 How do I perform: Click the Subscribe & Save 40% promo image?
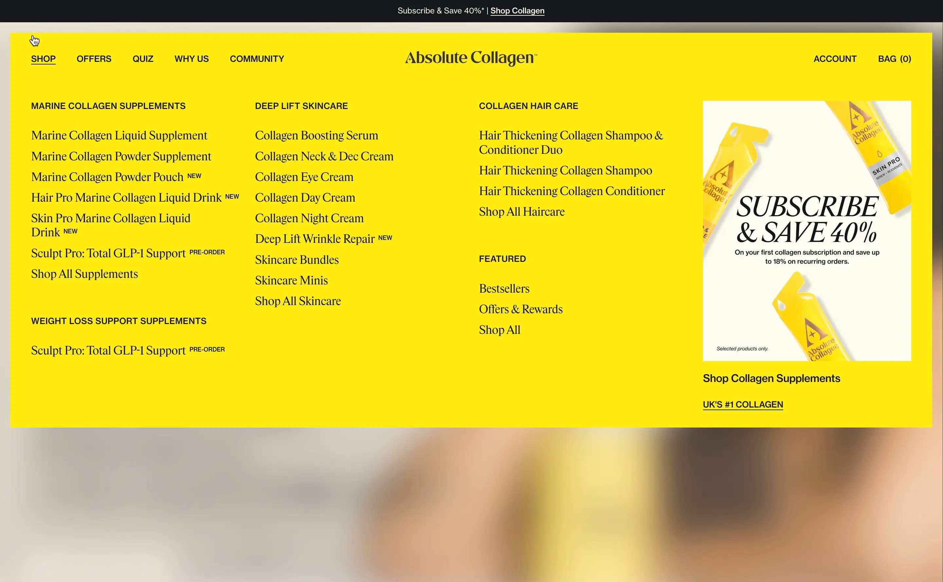[807, 231]
